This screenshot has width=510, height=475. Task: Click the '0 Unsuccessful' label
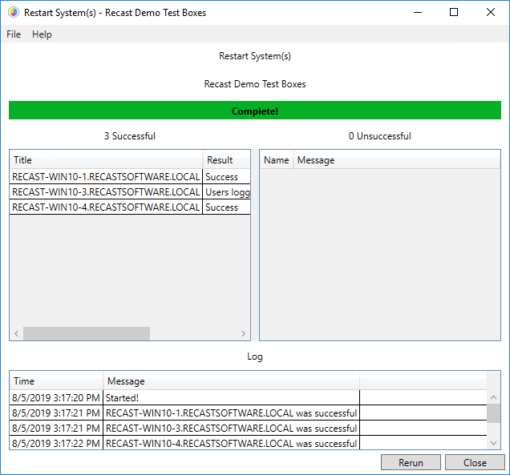click(x=379, y=136)
